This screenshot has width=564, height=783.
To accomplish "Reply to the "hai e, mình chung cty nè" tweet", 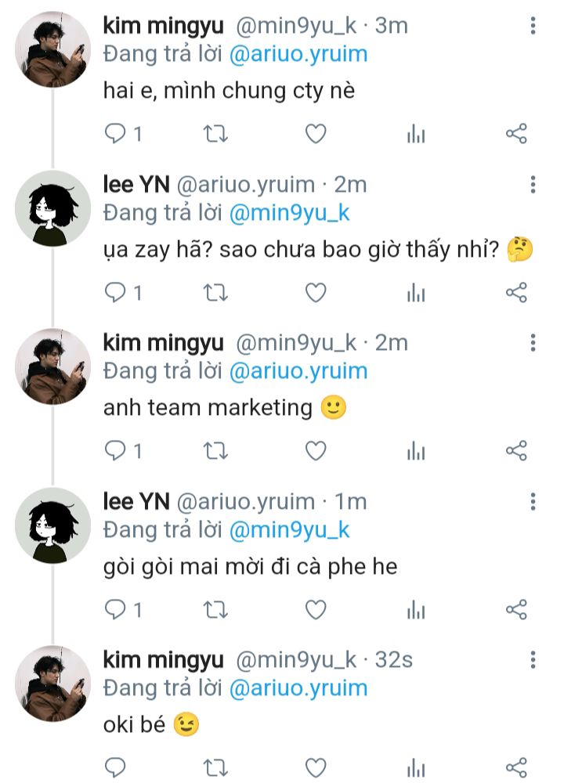I will click(116, 134).
